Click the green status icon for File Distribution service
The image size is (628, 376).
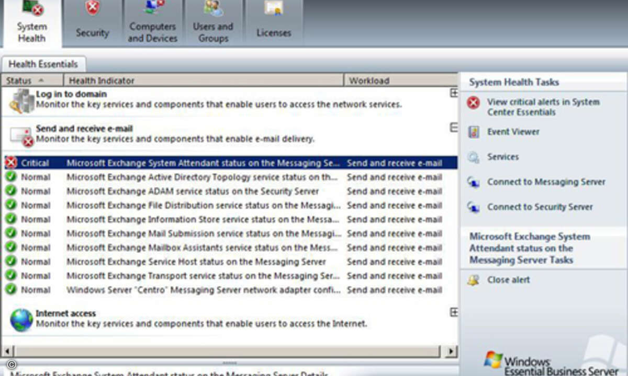(11, 205)
